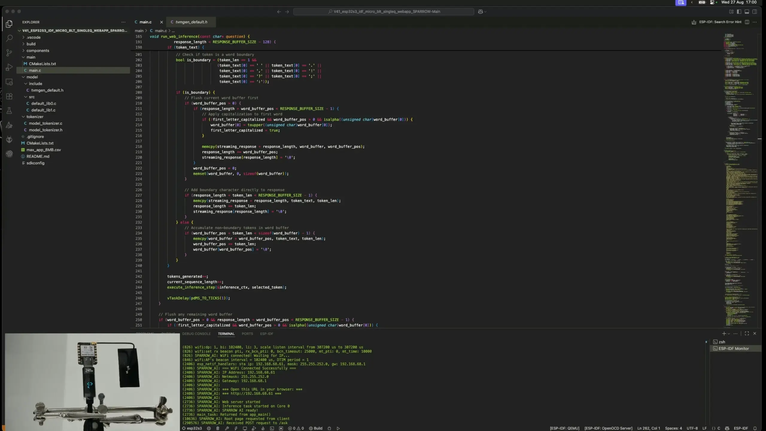
Task: Open Source Control view in activity bar
Action: click(9, 53)
